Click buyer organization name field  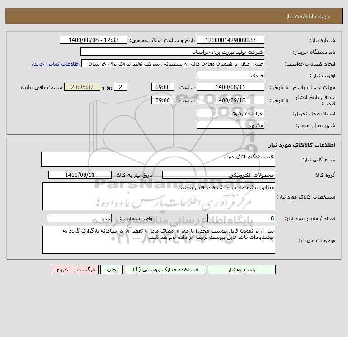[x=172, y=52]
